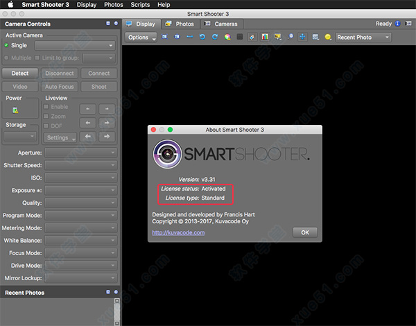Image resolution: width=416 pixels, height=326 pixels.
Task: Pop out the Camera Controls panel
Action: coord(108,24)
